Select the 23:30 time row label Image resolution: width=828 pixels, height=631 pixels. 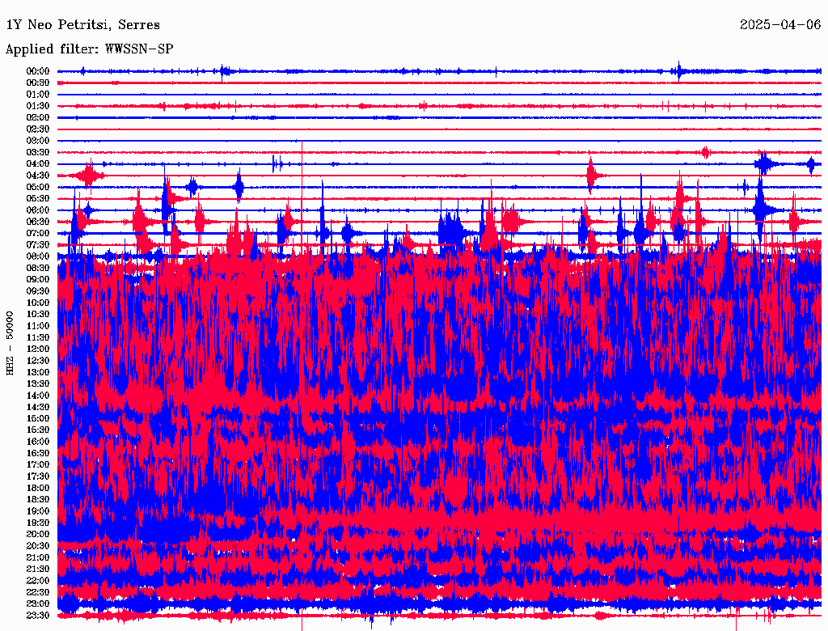(x=38, y=616)
